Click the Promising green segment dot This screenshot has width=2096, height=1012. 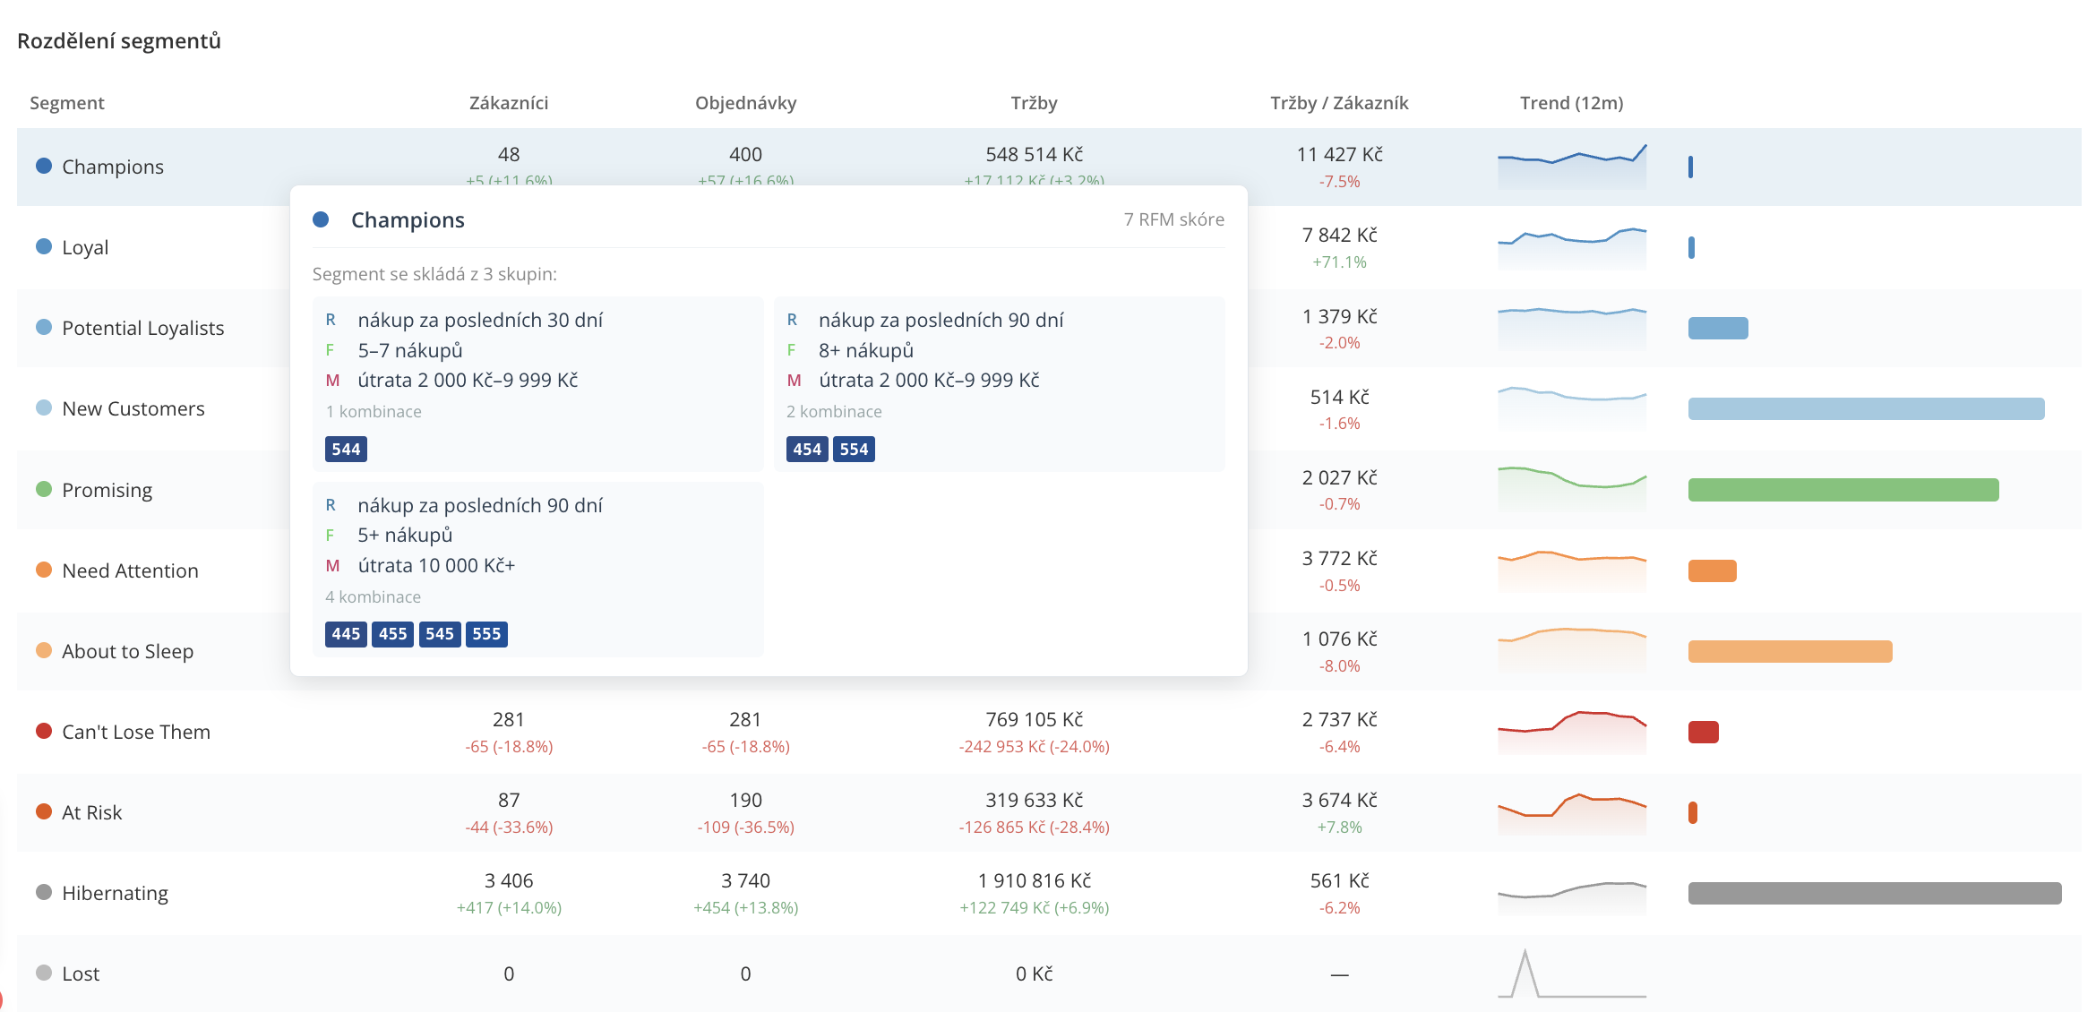point(43,489)
